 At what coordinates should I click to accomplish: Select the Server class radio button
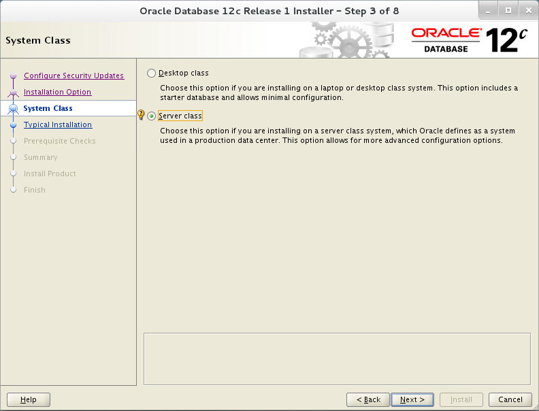click(151, 116)
